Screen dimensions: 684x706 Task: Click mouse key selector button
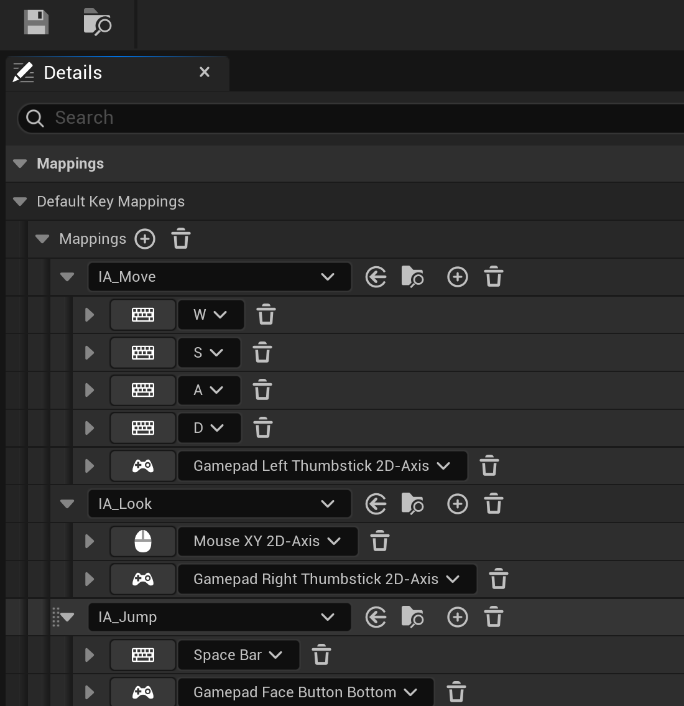tap(143, 541)
